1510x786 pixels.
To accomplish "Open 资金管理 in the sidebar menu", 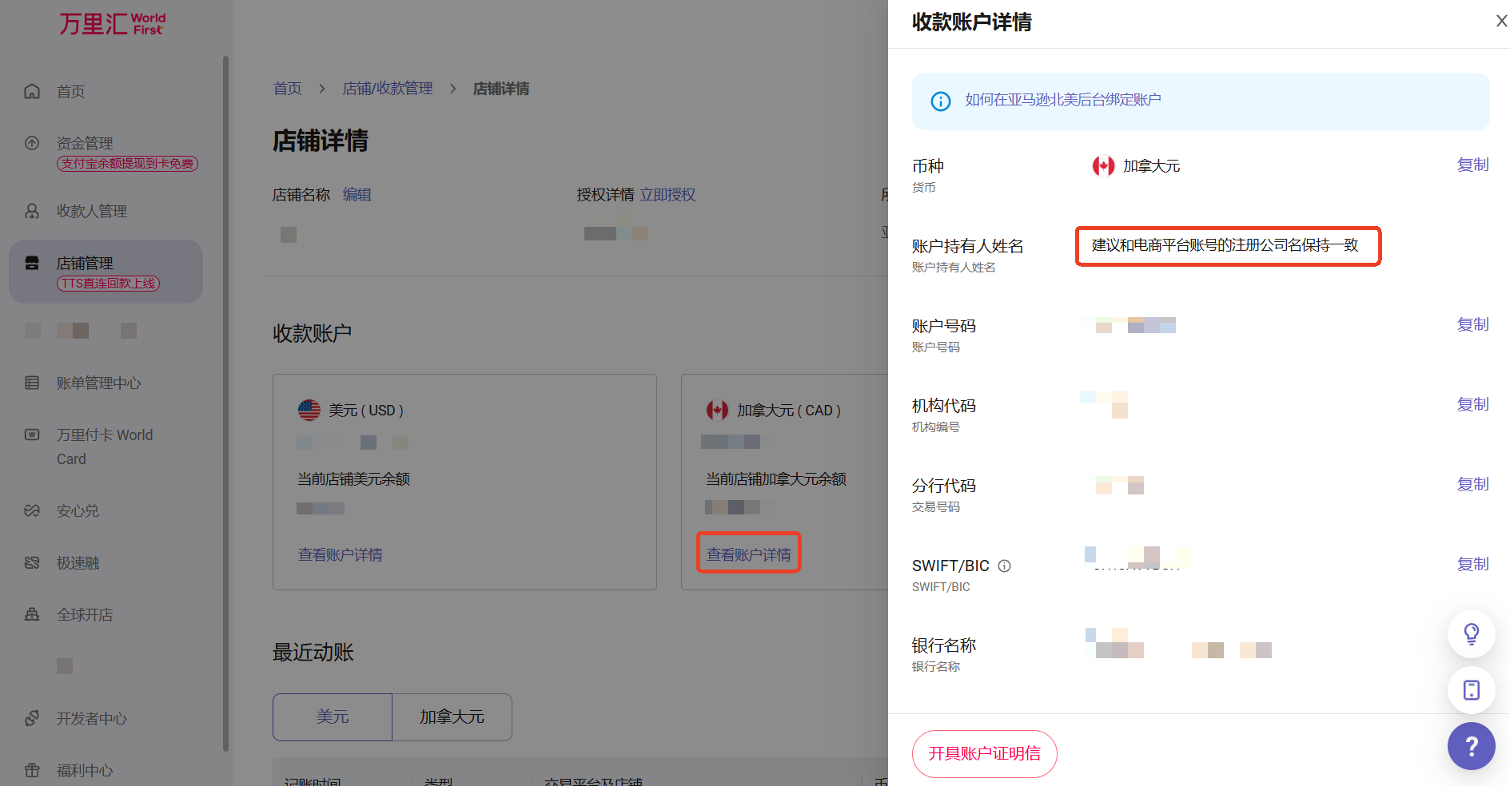I will click(85, 143).
